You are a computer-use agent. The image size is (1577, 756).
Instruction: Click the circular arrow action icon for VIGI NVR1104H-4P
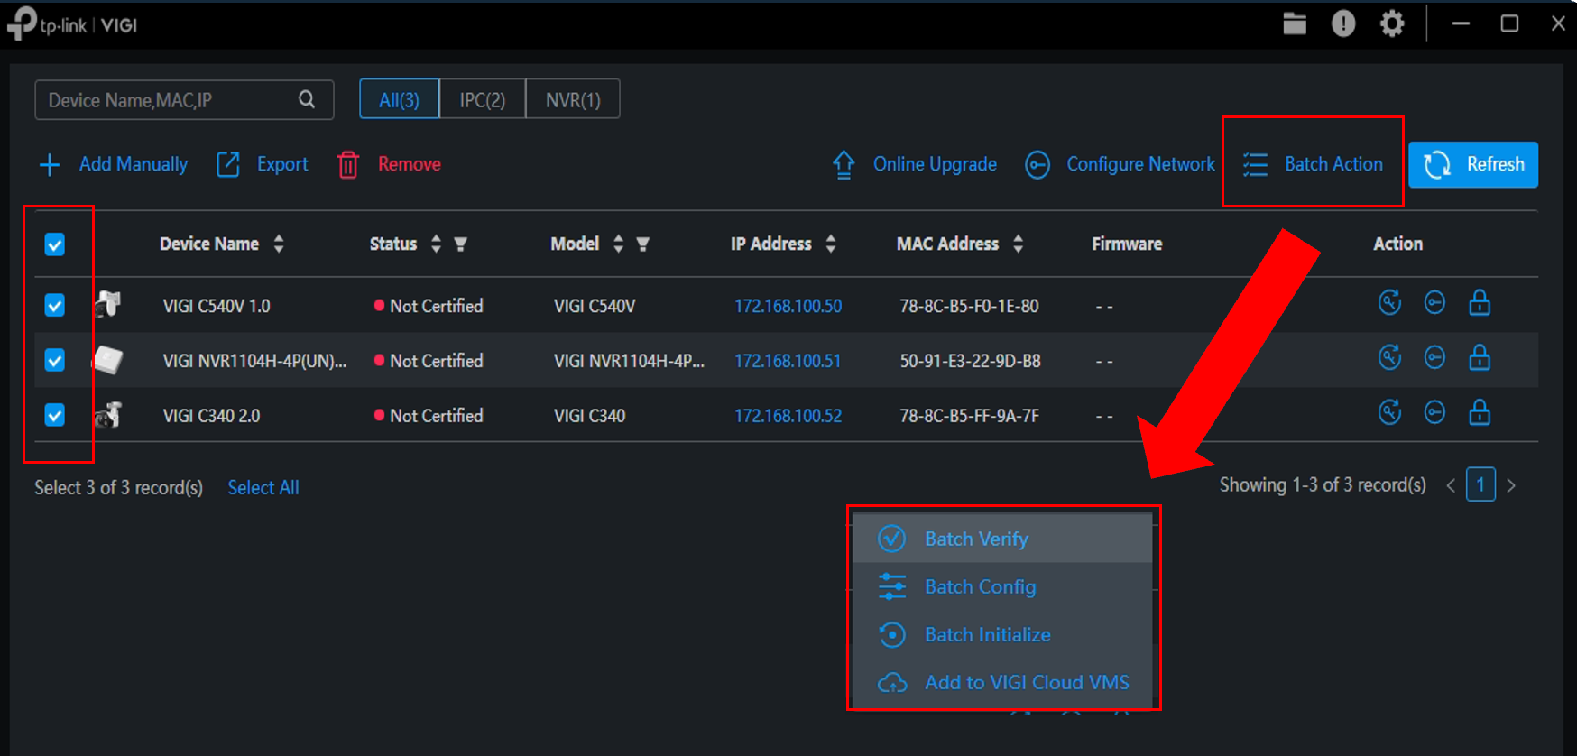(x=1389, y=357)
